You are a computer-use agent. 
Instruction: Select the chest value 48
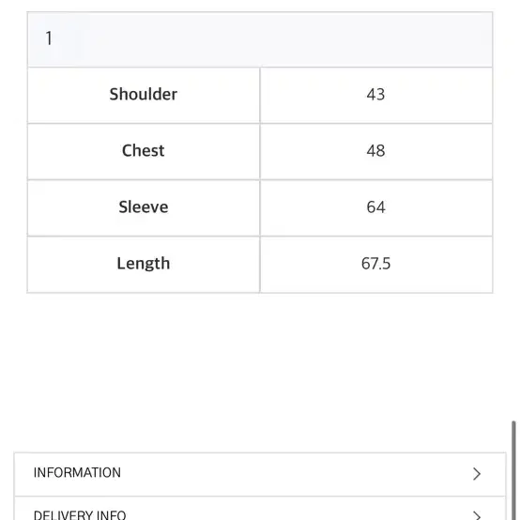coord(375,151)
